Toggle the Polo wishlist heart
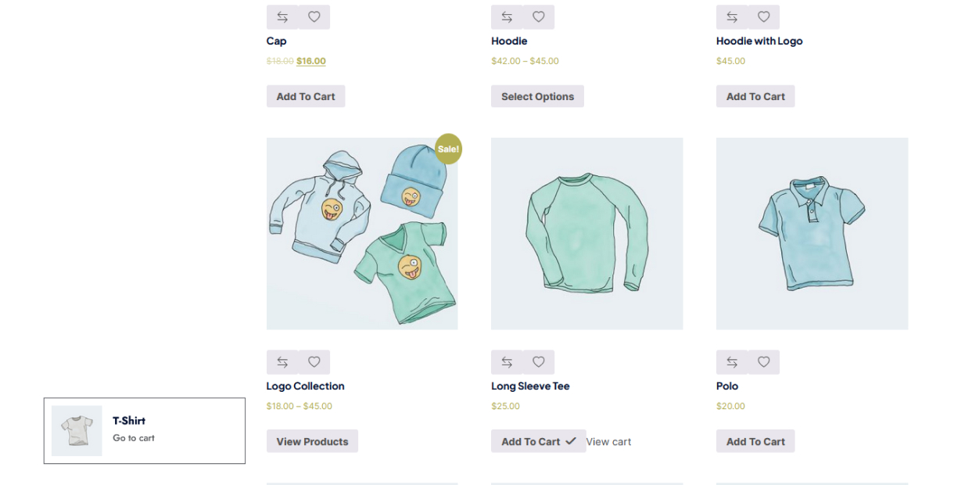This screenshot has height=485, width=954. coord(763,361)
